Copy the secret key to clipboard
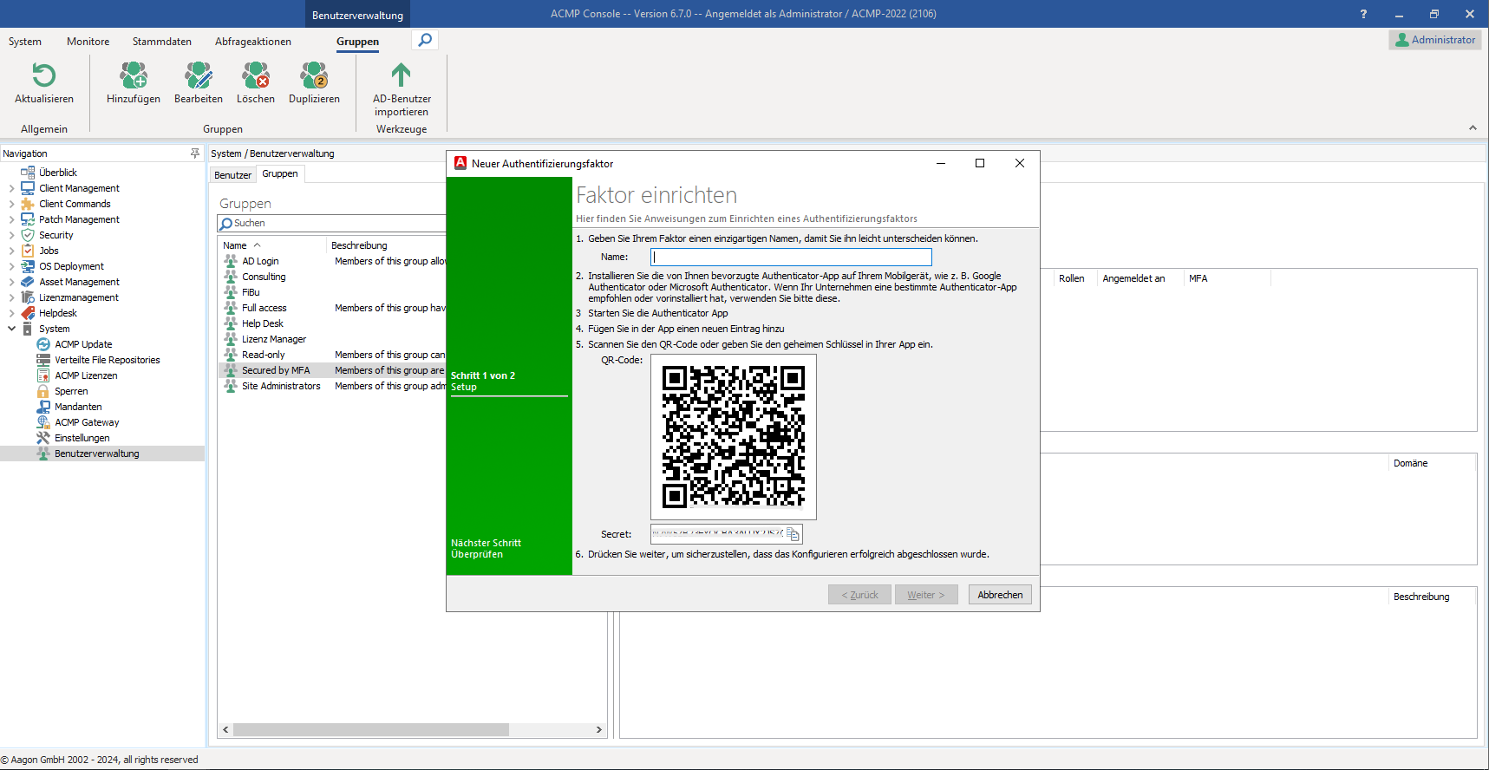The height and width of the screenshot is (770, 1489). point(793,534)
